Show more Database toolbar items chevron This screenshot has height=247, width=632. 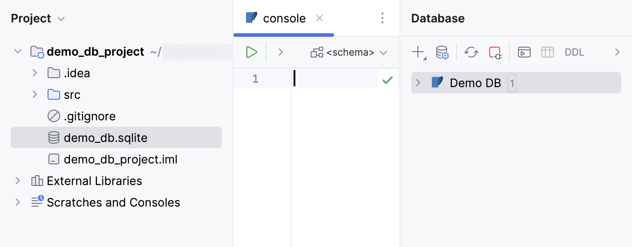tap(617, 52)
